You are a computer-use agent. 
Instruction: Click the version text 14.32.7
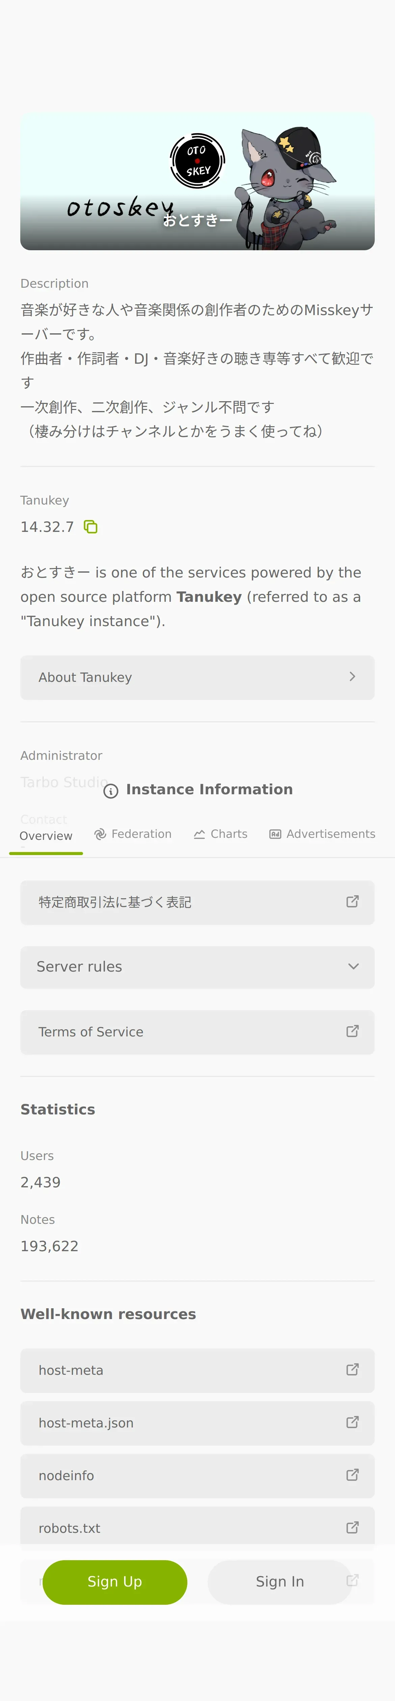47,527
